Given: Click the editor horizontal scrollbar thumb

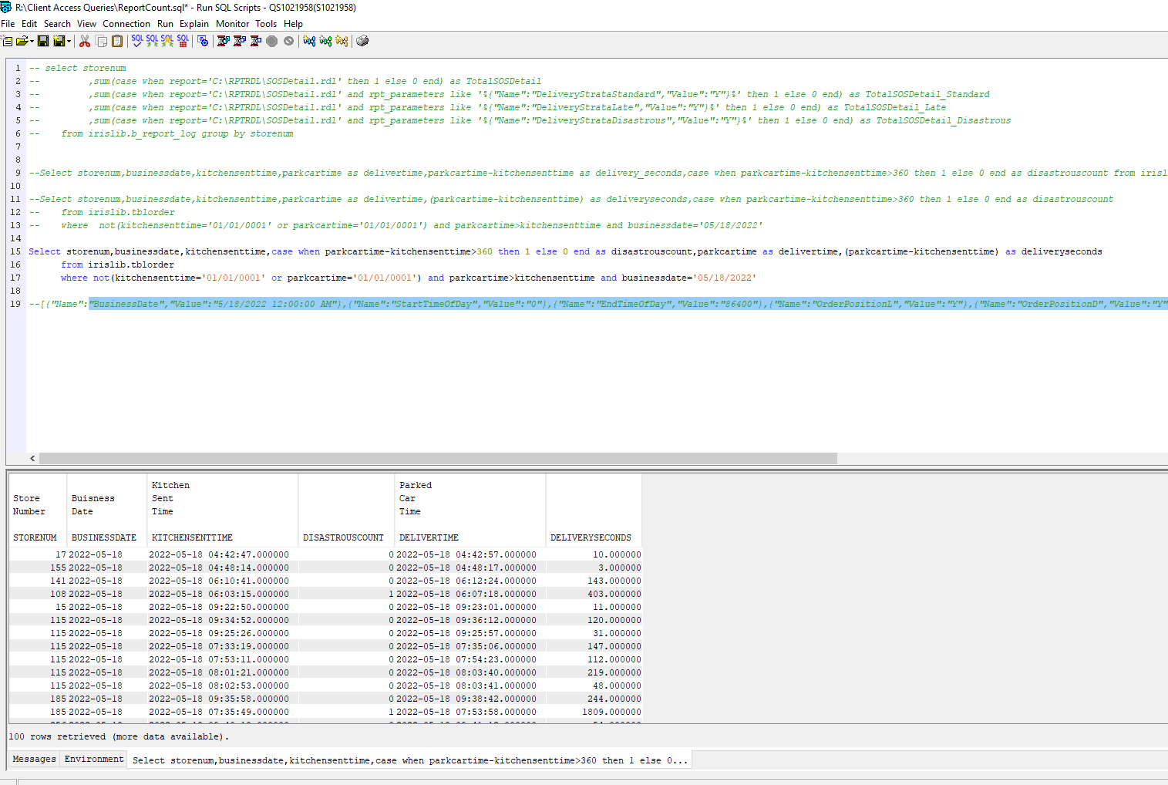Looking at the screenshot, I should [x=438, y=458].
